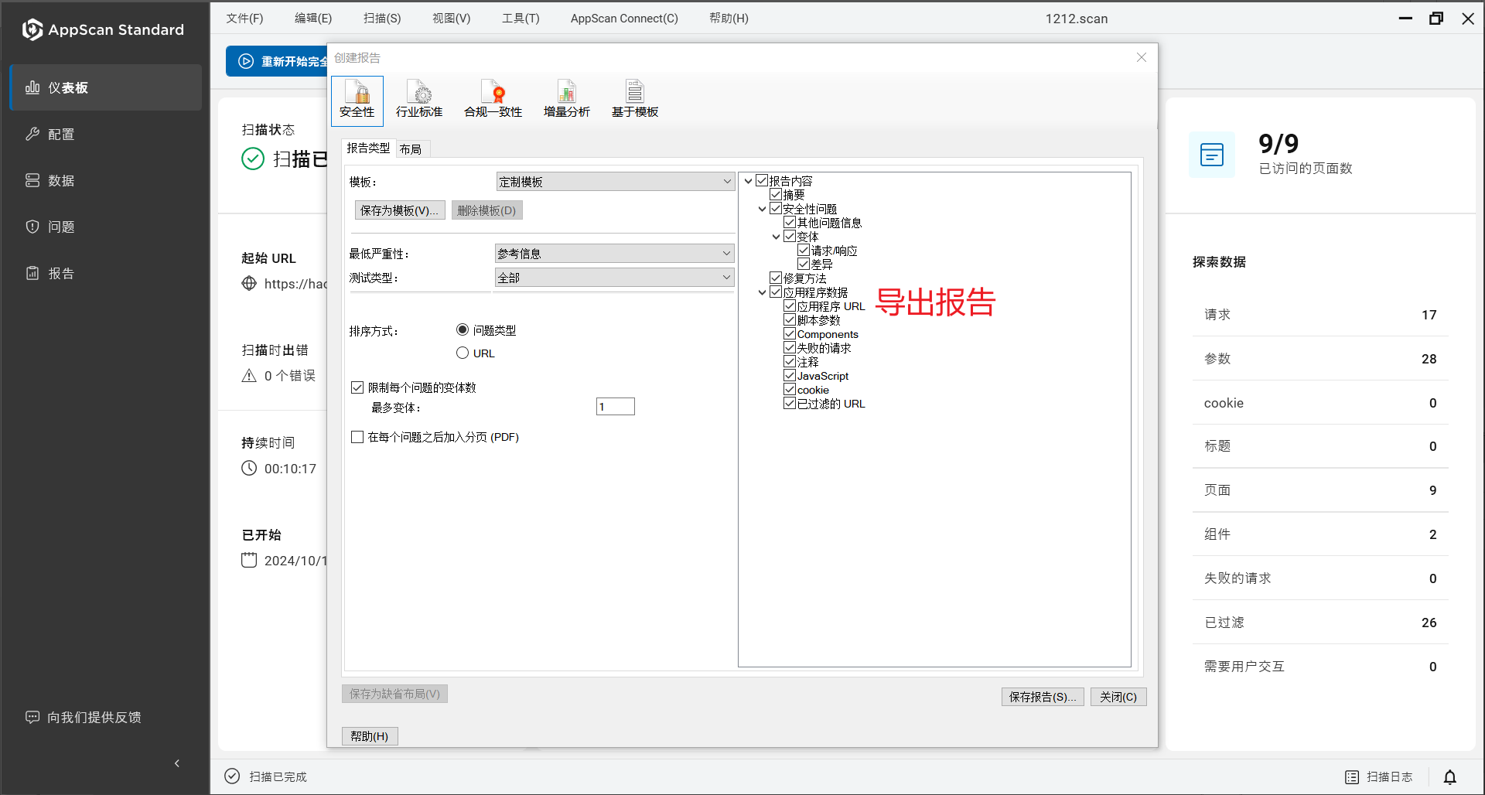Toggle the 其他问题信息 checkbox
Screen dimensions: 1485x795
pyautogui.click(x=790, y=222)
